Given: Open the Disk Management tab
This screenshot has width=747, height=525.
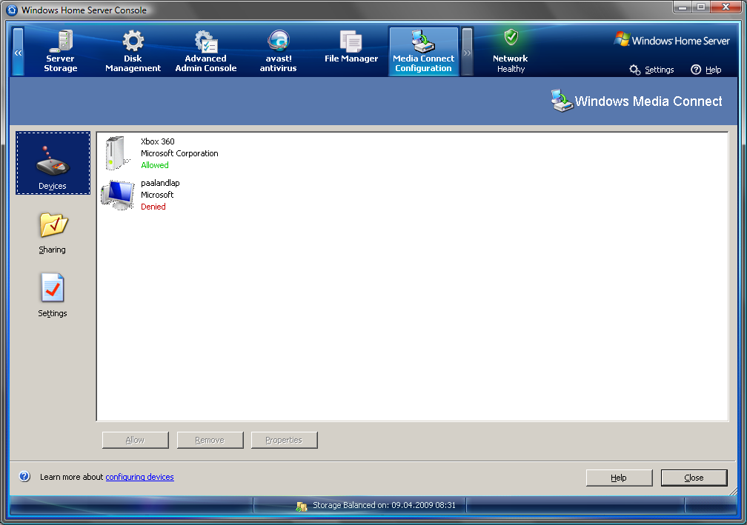Looking at the screenshot, I should click(x=133, y=51).
